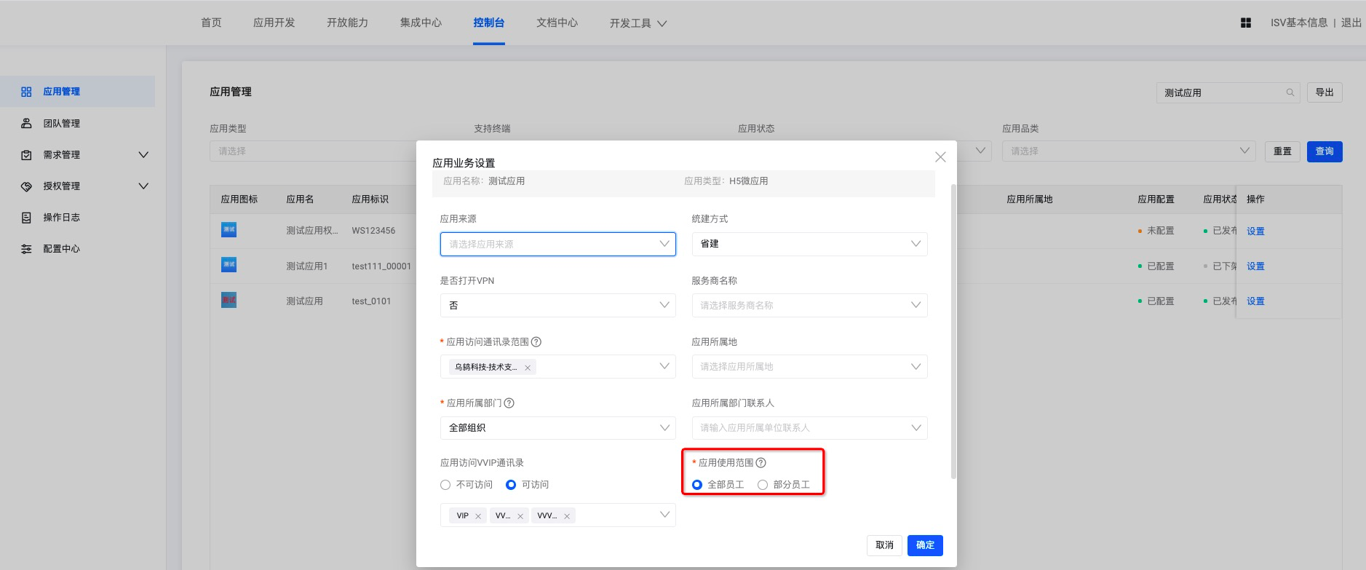Go to the 应用开发 tab
Screen dimensions: 1366x570
tap(274, 23)
